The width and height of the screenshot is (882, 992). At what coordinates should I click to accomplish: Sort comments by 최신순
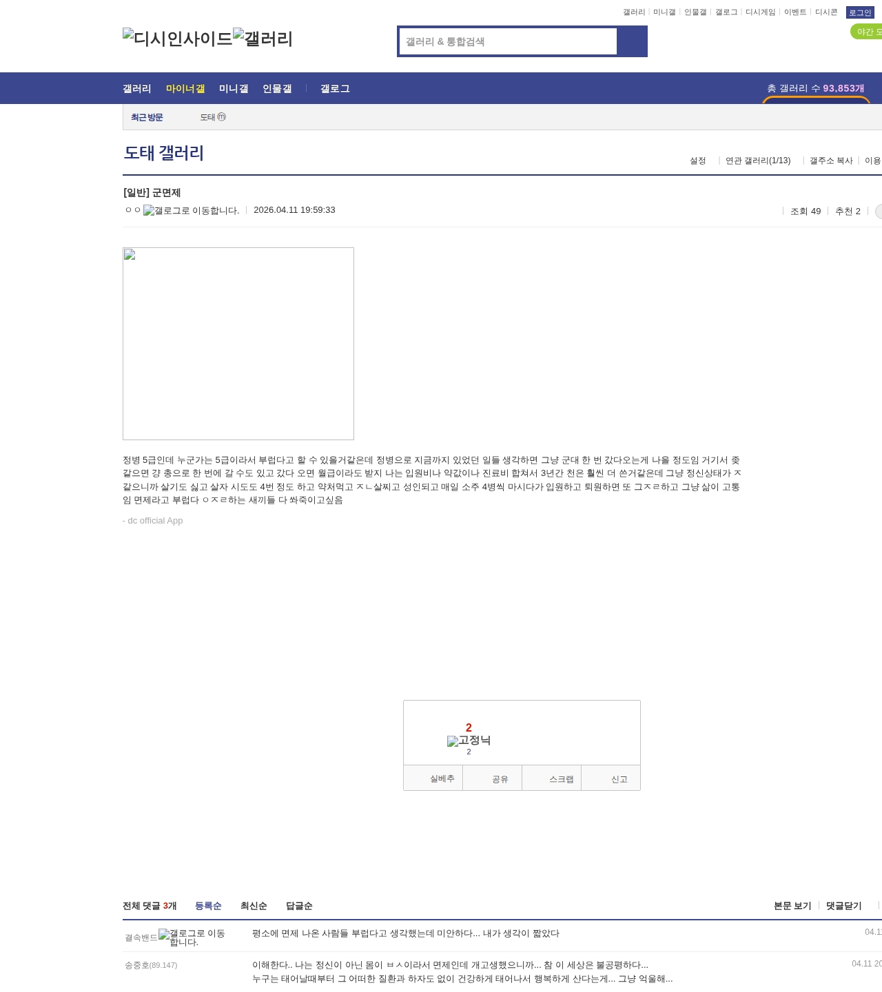tap(254, 906)
